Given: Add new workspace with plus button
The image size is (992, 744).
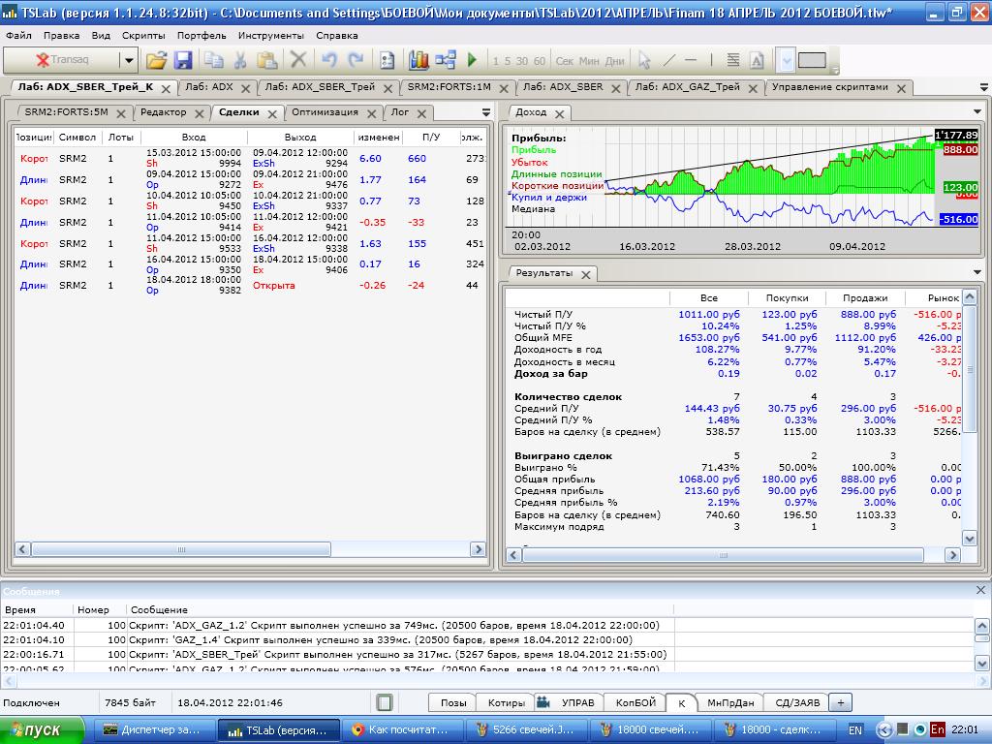Looking at the screenshot, I should [840, 702].
